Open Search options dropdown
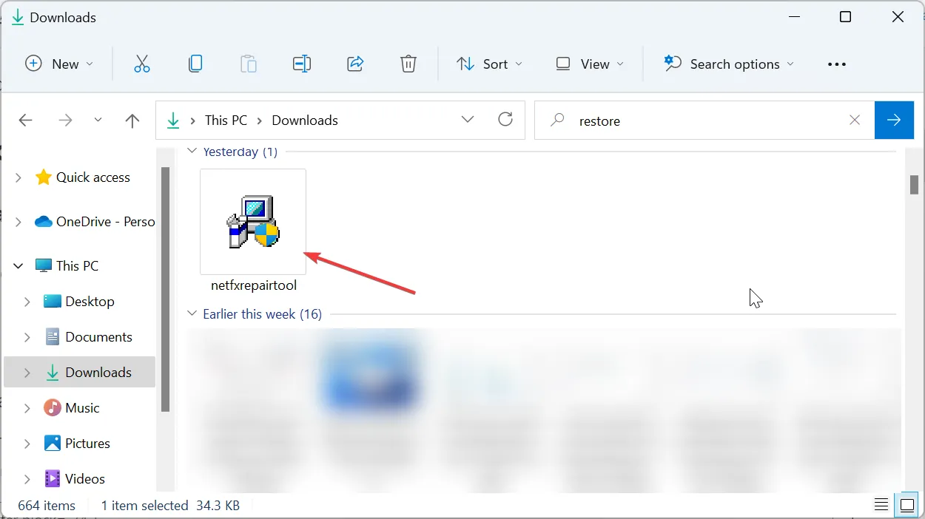925x519 pixels. click(x=729, y=64)
